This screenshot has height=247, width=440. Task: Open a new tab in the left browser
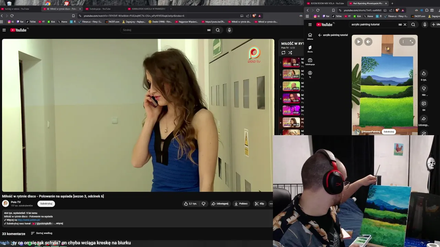pyautogui.click(x=172, y=9)
